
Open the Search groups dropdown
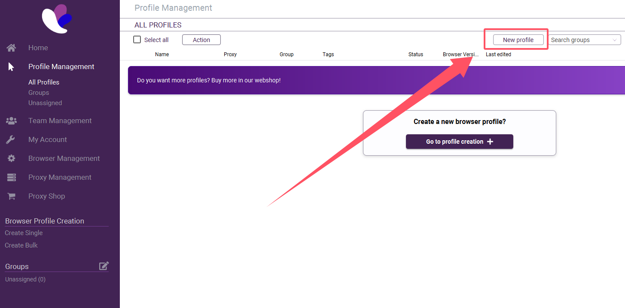coord(584,40)
